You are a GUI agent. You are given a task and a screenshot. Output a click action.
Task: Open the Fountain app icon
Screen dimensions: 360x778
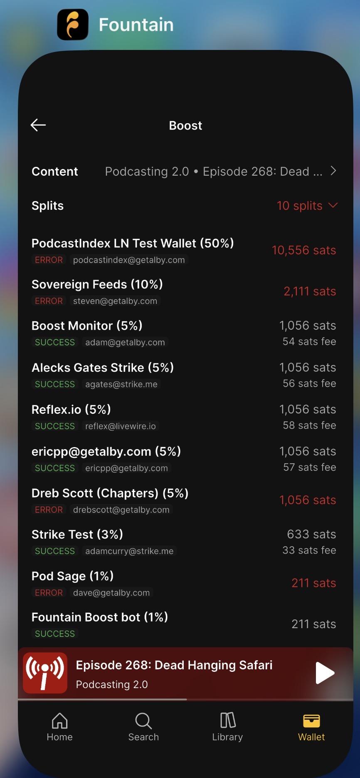coord(73,25)
